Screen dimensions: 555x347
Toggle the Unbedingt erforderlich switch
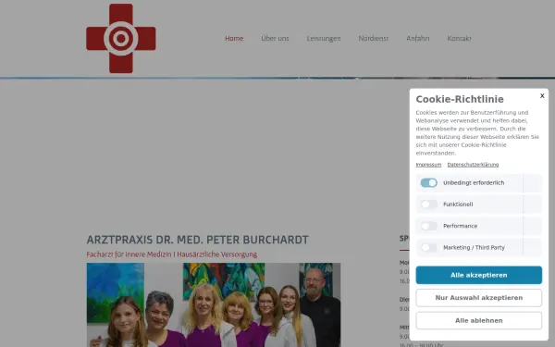pos(428,182)
